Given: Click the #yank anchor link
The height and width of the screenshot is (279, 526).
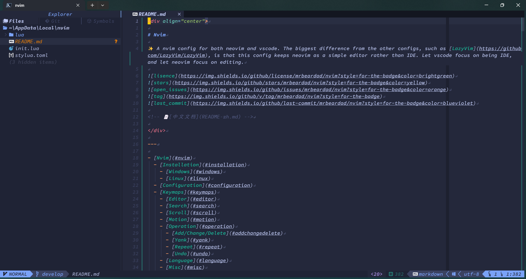Looking at the screenshot, I should 200,240.
